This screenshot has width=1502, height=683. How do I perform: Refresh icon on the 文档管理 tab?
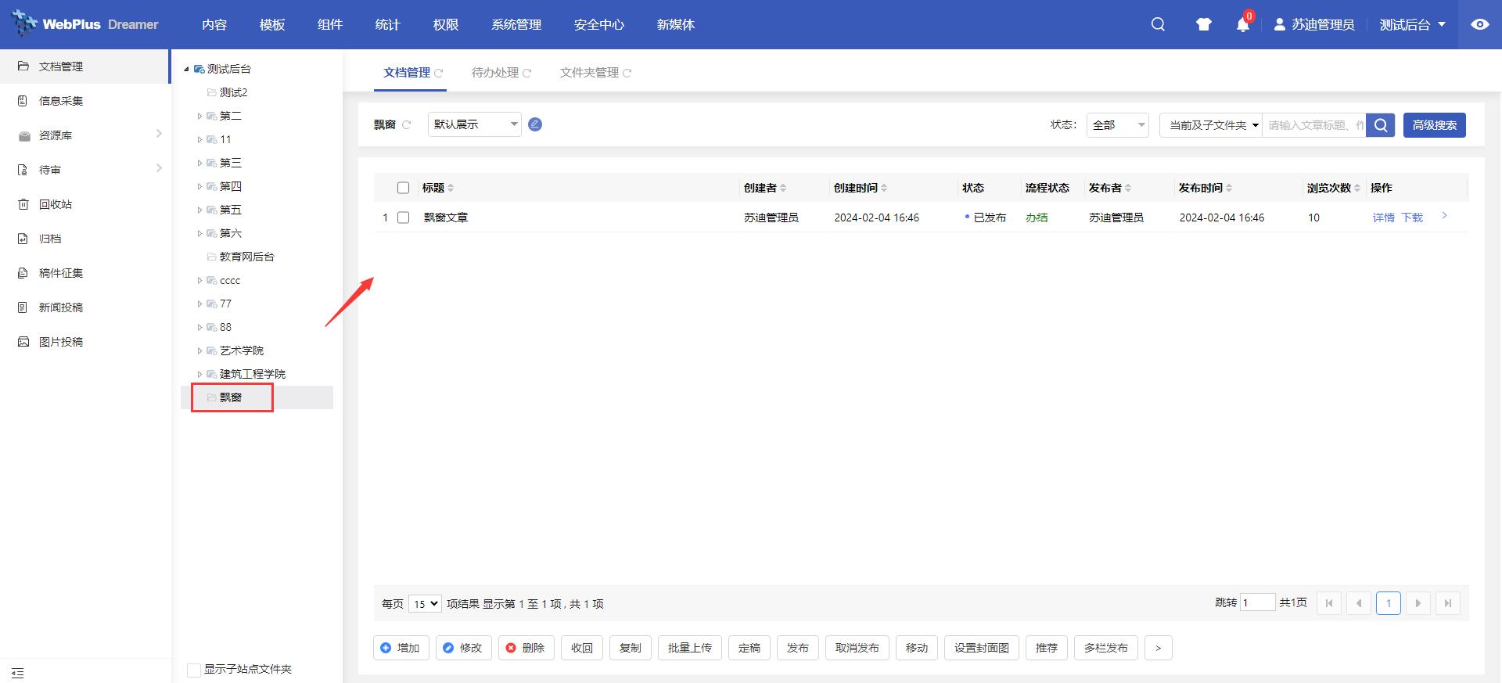point(439,73)
